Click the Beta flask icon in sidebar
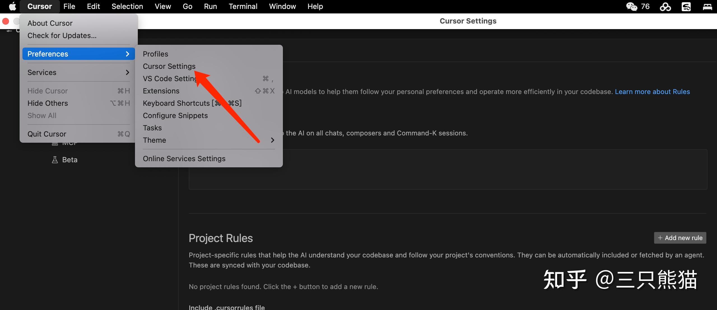717x310 pixels. point(55,160)
